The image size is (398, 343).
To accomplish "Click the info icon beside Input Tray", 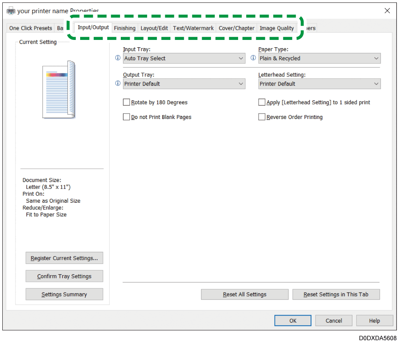I will click(118, 58).
